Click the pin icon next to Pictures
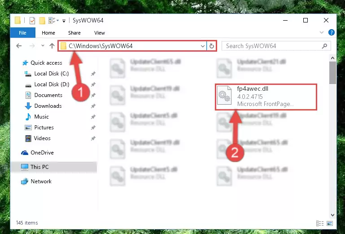The width and height of the screenshot is (345, 234). pyautogui.click(x=93, y=128)
